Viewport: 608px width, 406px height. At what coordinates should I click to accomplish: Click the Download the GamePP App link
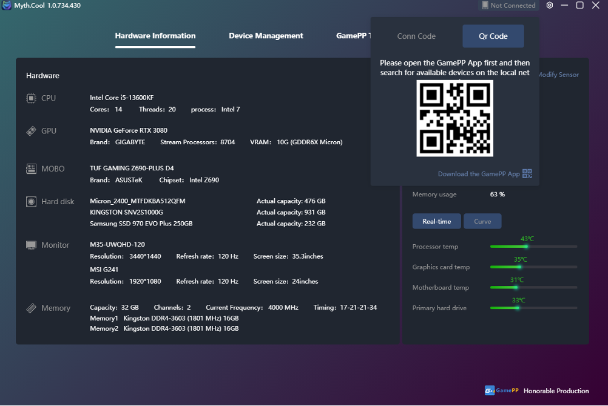click(479, 174)
